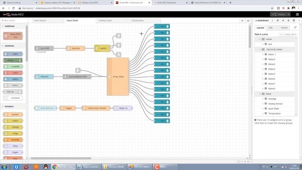Click the canvas horizontal scrollbar

61,158
